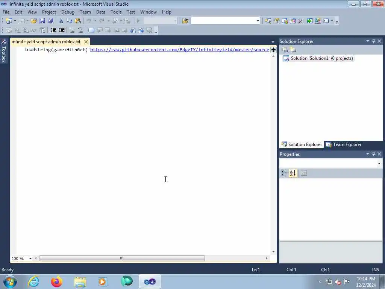Open Properties panel window position menu

coord(368,154)
